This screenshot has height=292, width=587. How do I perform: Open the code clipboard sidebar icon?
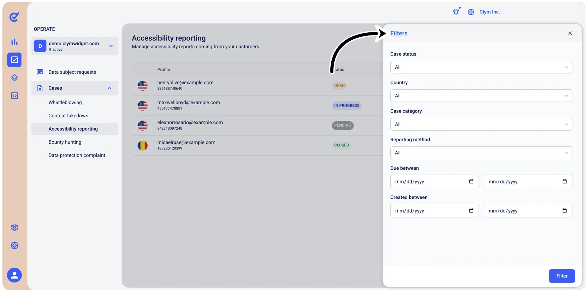tap(14, 96)
